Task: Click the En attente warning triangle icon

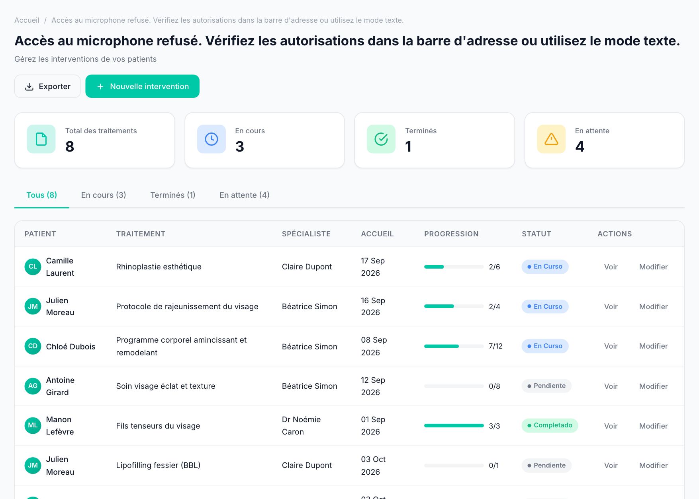Action: [x=551, y=139]
